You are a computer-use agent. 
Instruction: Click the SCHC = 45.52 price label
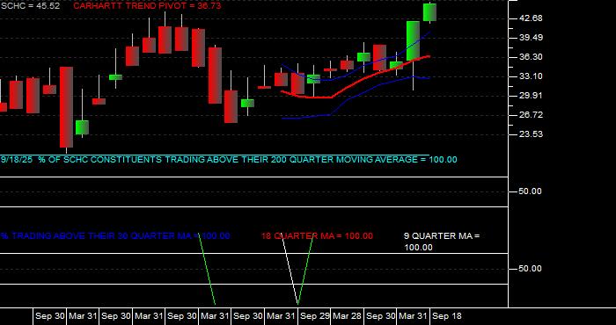click(x=31, y=6)
